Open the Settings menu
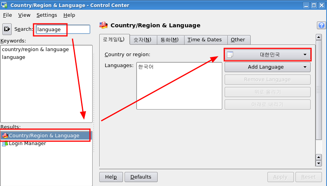Viewport: 327px width, 186px height. [x=47, y=15]
